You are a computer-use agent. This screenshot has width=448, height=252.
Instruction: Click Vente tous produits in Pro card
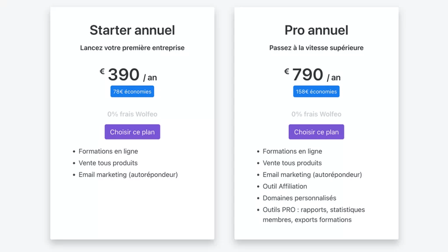click(292, 163)
